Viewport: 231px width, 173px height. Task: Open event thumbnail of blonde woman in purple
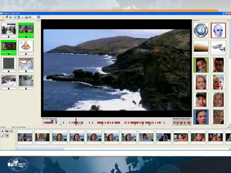click(x=42, y=137)
